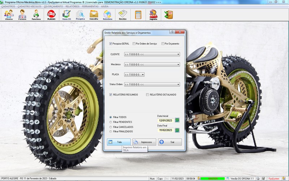Click the 09:58:04 clock in status bar
Image resolution: width=289 pixels, height=181 pixels.
[191, 178]
